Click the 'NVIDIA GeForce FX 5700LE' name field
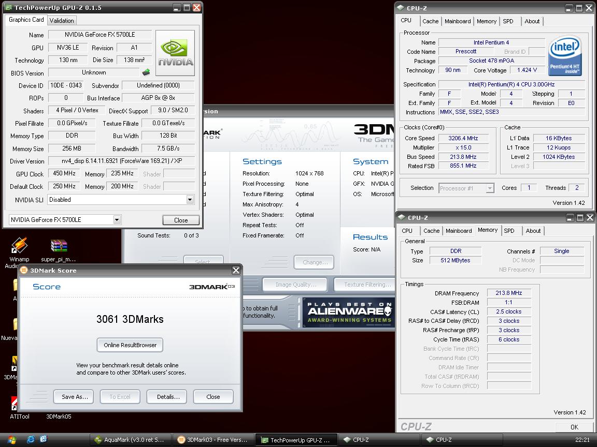 point(99,35)
